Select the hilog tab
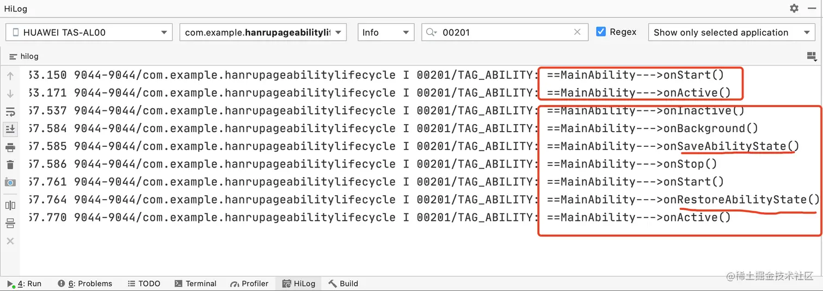 24,57
